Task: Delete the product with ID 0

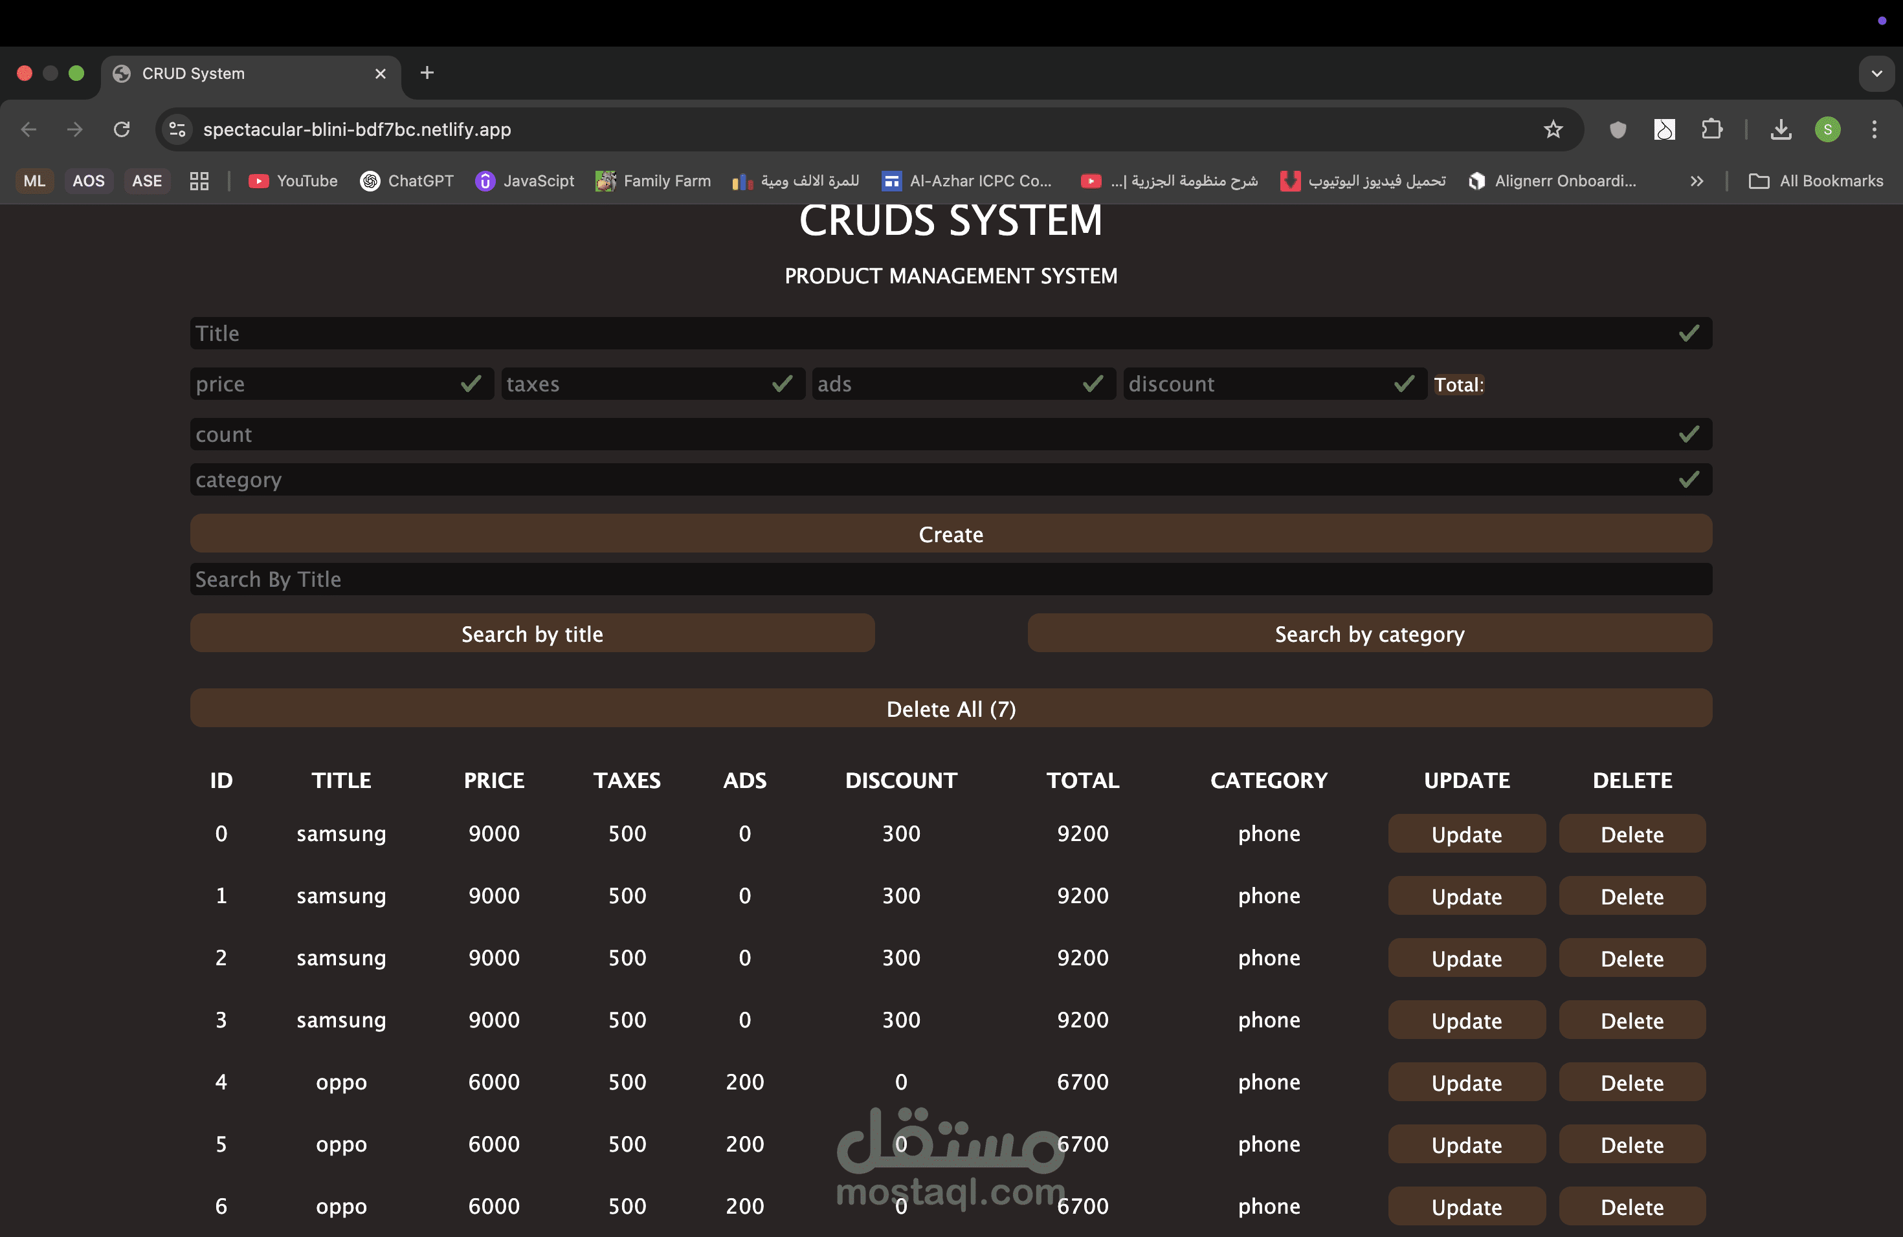Action: [1632, 834]
